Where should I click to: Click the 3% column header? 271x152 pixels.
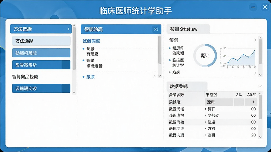click(x=239, y=95)
